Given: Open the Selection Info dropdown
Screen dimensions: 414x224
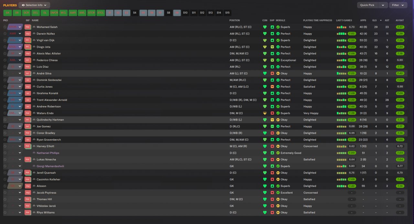Looking at the screenshot, I should pos(34,5).
